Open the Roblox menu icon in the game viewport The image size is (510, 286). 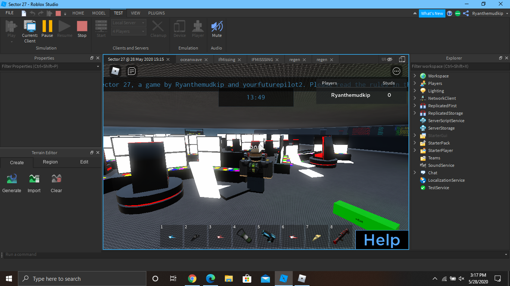[x=116, y=71]
